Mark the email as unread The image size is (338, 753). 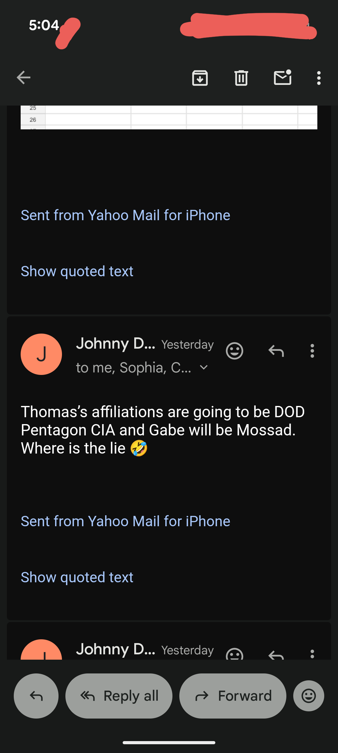pos(283,77)
